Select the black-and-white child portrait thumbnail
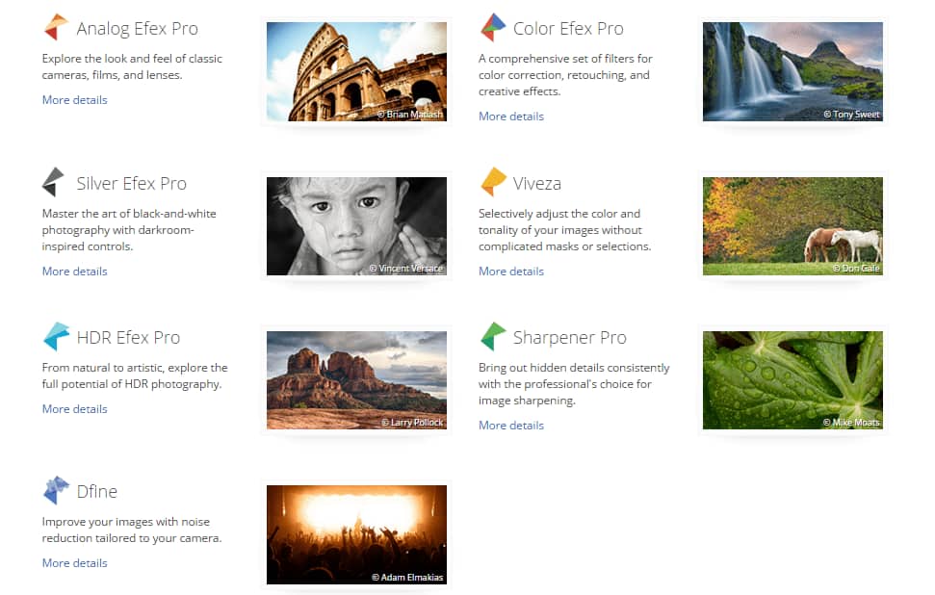The image size is (935, 595). [356, 226]
